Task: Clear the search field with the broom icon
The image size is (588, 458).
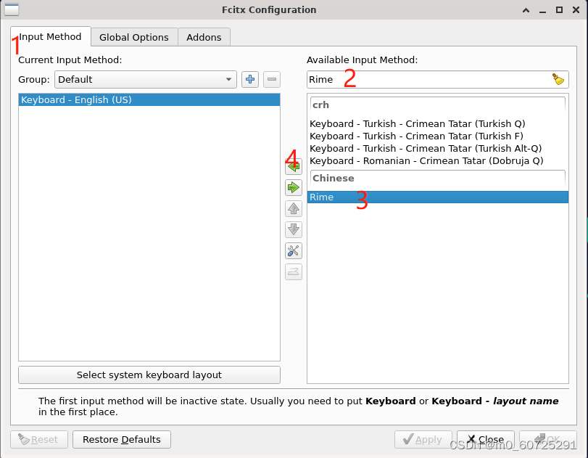Action: point(558,79)
